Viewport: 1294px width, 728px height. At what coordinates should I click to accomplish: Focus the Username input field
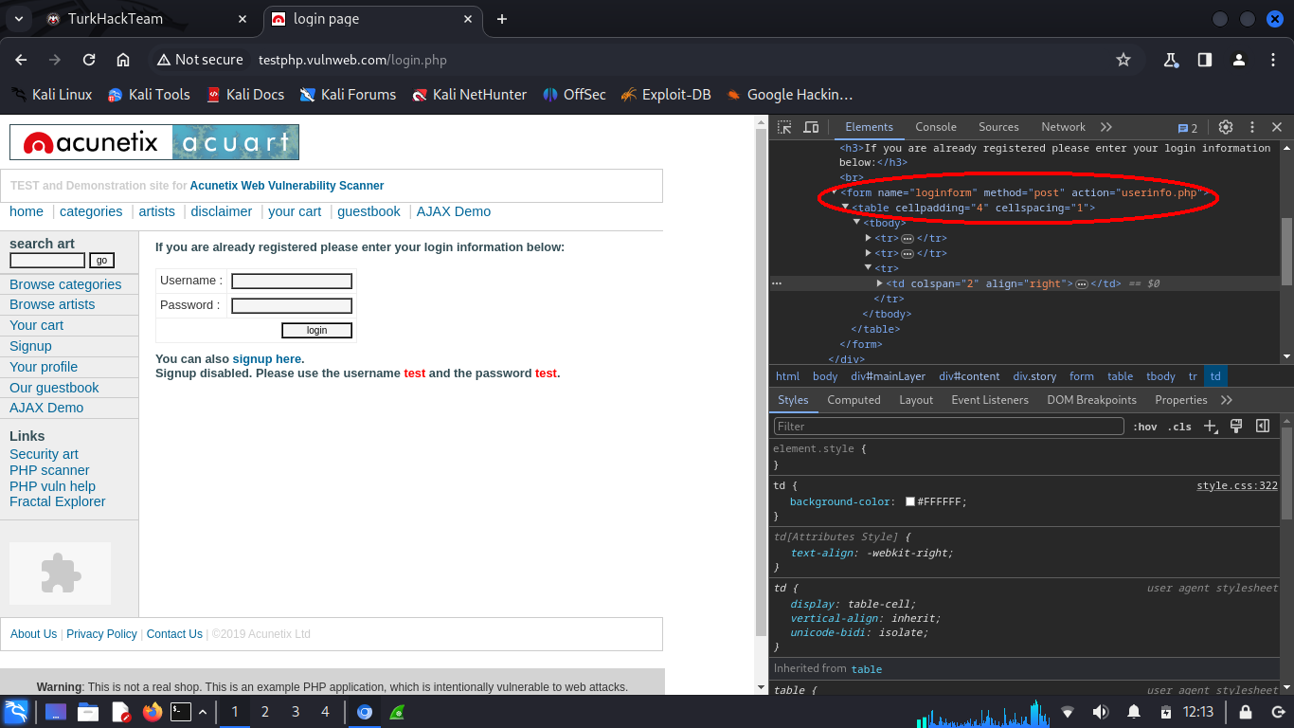pyautogui.click(x=292, y=281)
